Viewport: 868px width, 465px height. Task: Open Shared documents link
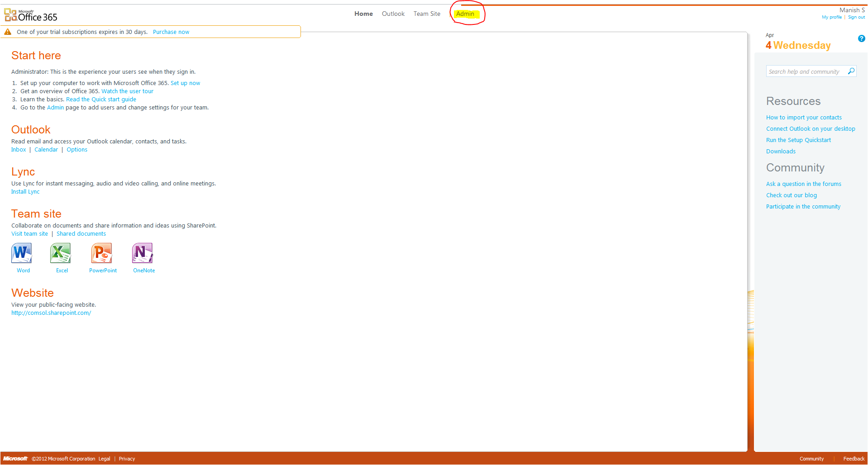(81, 234)
